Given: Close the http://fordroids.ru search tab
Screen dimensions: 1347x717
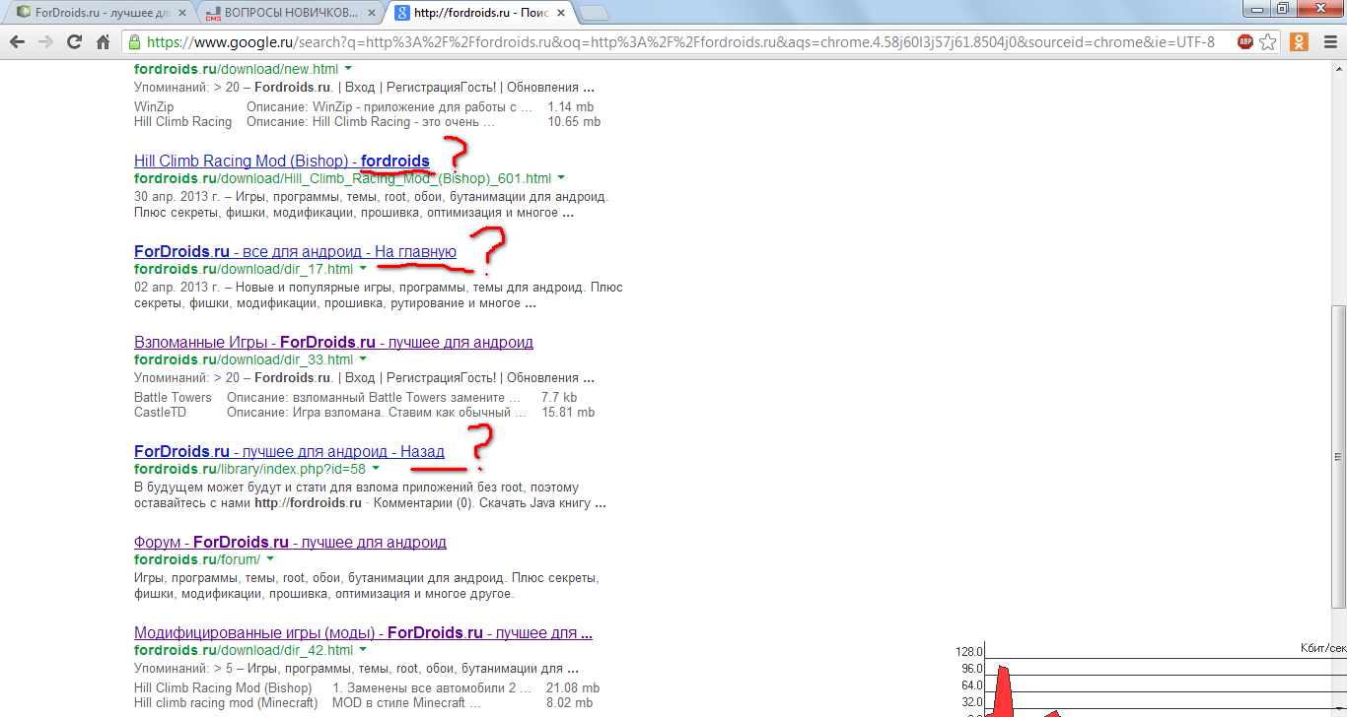Looking at the screenshot, I should 562,13.
